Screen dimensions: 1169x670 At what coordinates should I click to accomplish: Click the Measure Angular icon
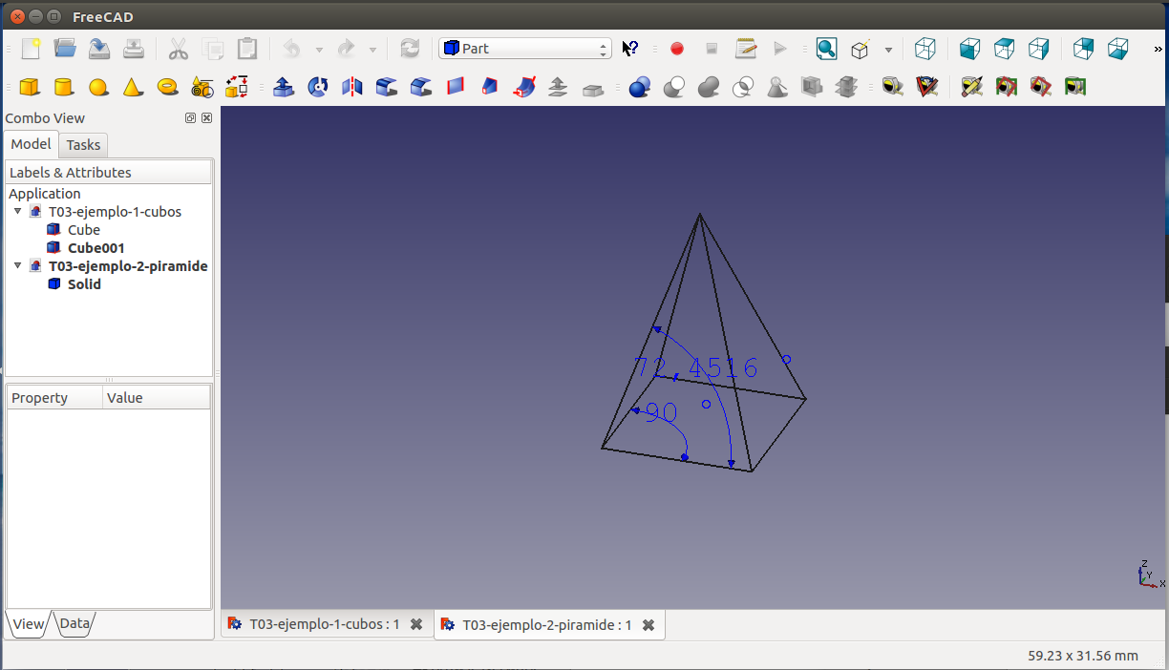tap(926, 88)
